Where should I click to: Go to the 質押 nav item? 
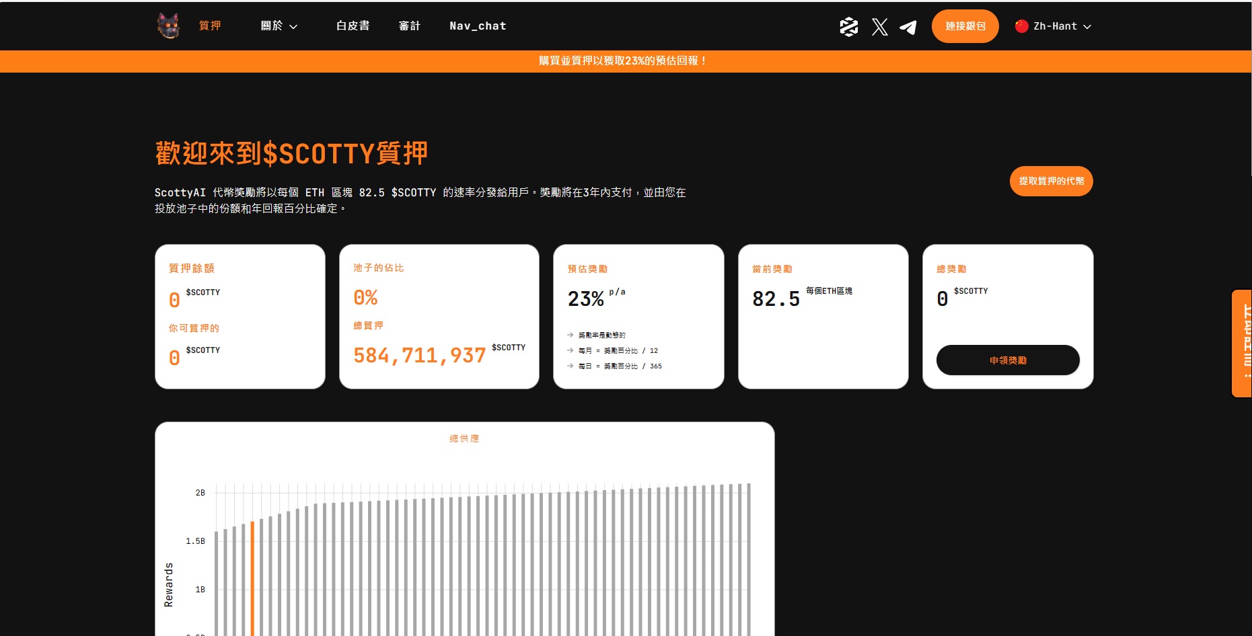click(x=210, y=26)
